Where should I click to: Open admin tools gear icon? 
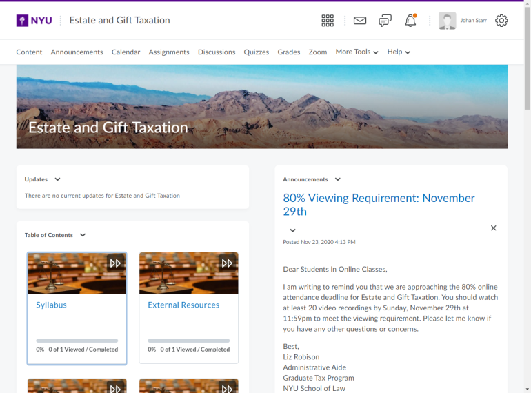(x=501, y=21)
